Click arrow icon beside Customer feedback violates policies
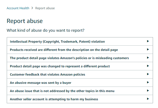 148,74
